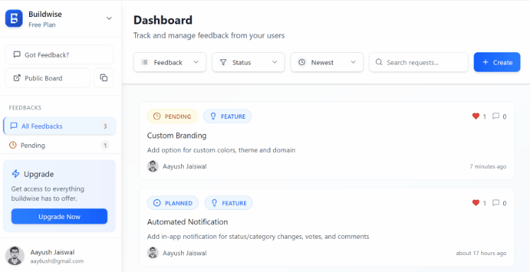Open the Got Feedback? button
Viewport: 530px width, 272px height.
59,54
